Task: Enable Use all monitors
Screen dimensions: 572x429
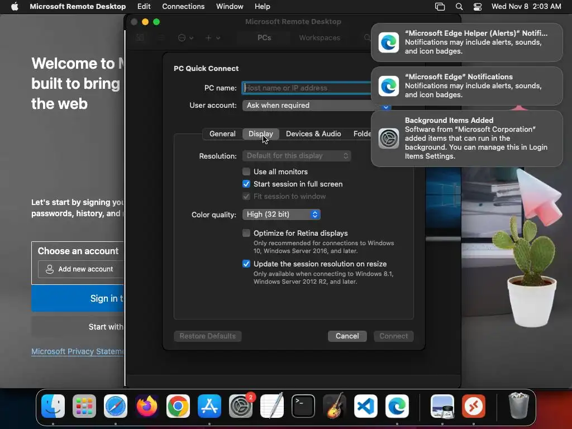Action: tap(246, 171)
